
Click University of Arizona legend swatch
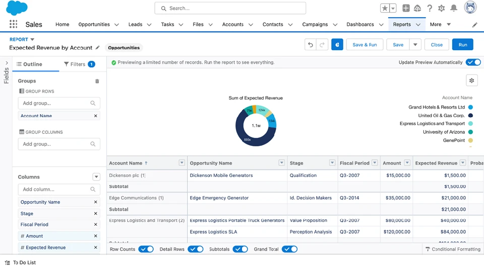(x=470, y=132)
